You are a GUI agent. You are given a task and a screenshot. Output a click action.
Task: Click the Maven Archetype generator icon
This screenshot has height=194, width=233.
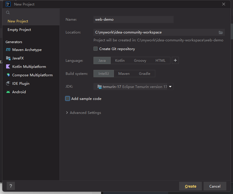(x=8, y=50)
